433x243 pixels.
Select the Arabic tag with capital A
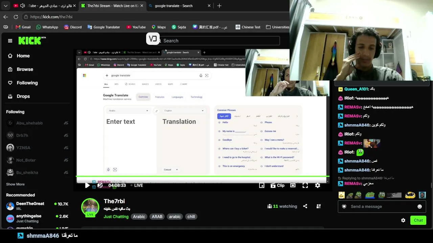[x=139, y=217]
